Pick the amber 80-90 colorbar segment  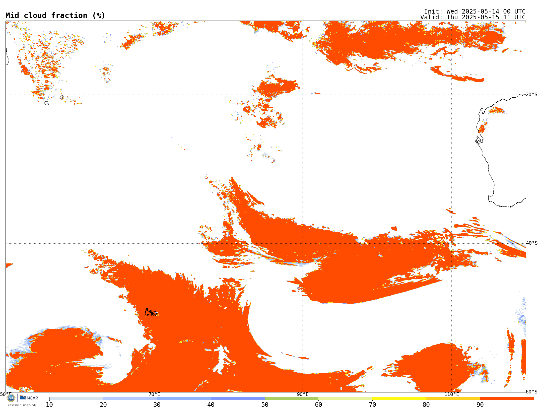click(453, 398)
